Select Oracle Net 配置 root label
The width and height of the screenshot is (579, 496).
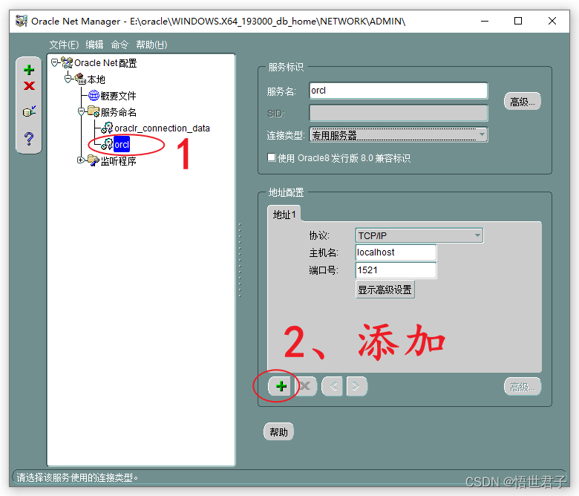click(105, 63)
